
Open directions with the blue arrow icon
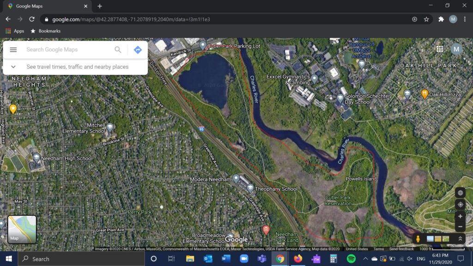(x=138, y=50)
